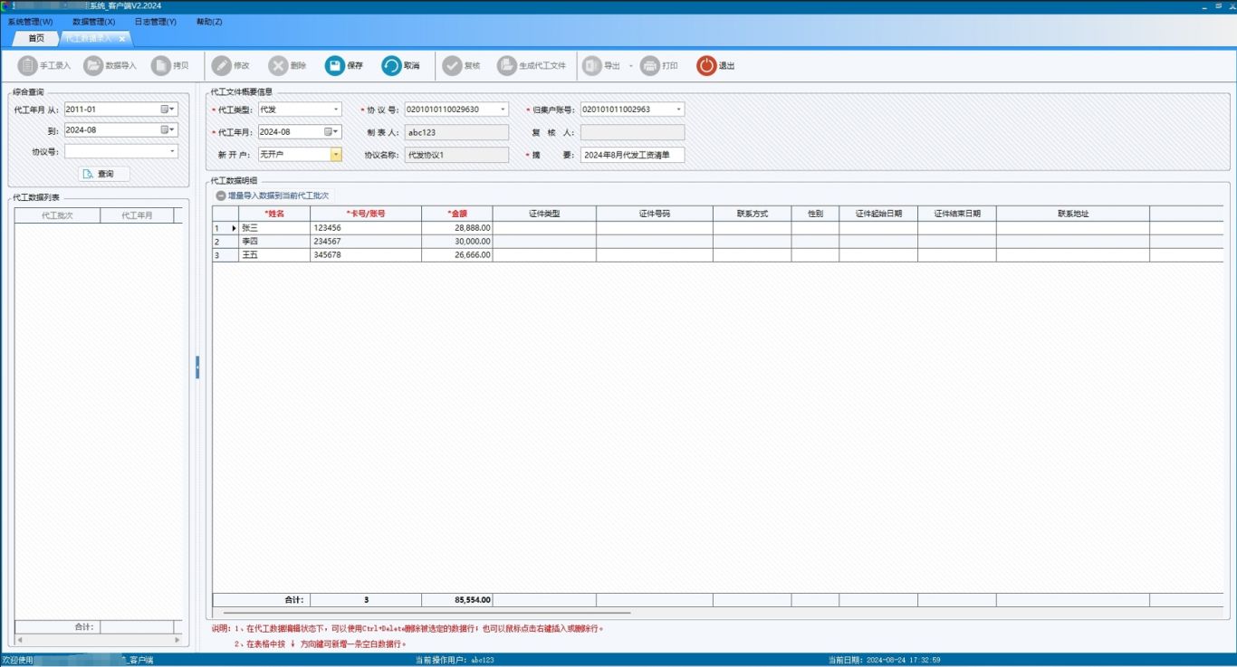Collapse the left panel with splitter arrow

197,367
